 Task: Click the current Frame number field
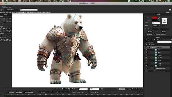pos(83,89)
